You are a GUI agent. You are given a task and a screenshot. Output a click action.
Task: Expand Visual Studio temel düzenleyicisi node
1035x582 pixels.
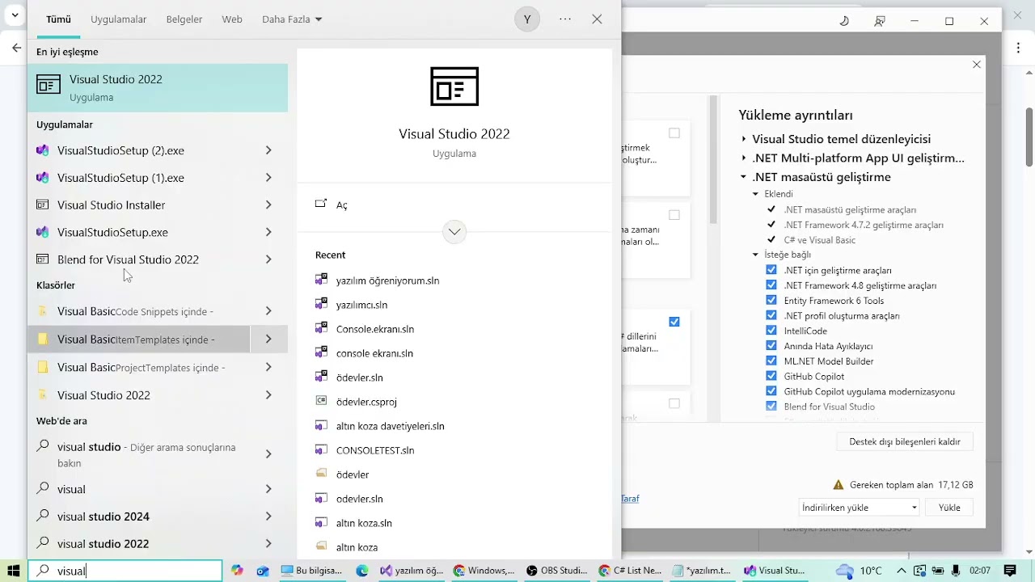point(744,139)
